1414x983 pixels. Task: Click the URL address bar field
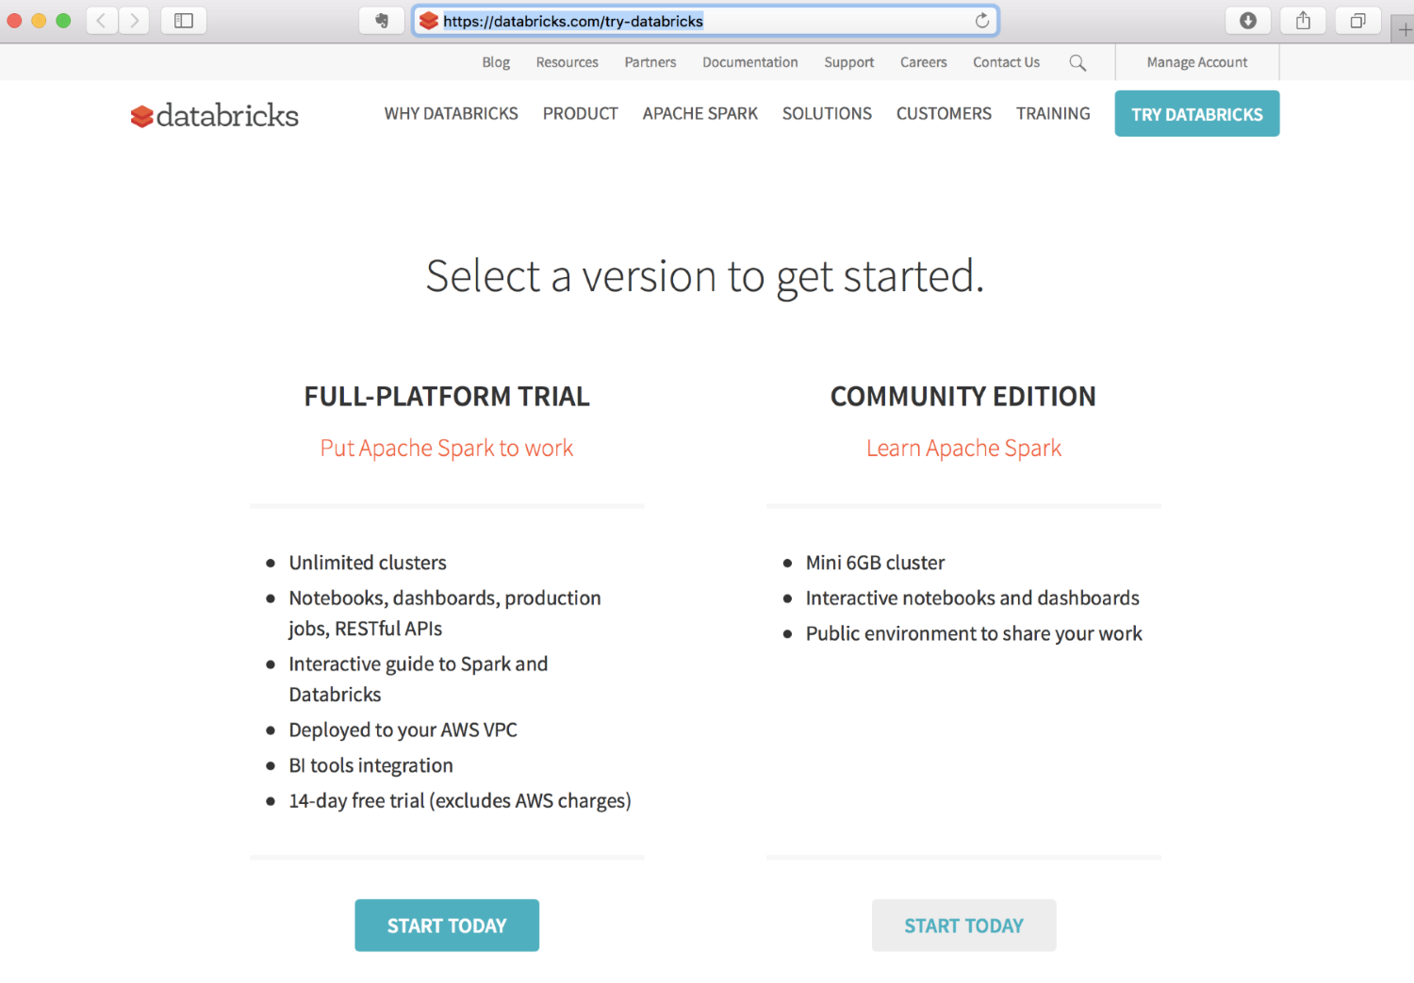pyautogui.click(x=705, y=21)
